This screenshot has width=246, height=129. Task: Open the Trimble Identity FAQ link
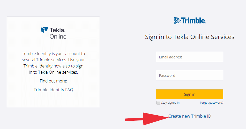[53, 90]
